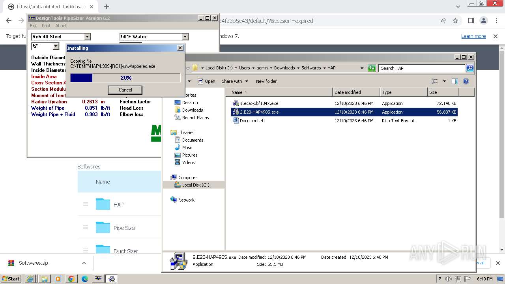The image size is (505, 284).
Task: Open the Music library
Action: click(187, 148)
